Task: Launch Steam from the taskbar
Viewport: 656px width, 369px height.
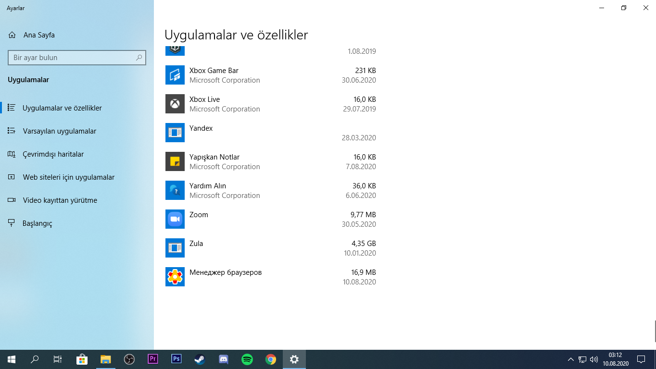Action: click(x=200, y=359)
